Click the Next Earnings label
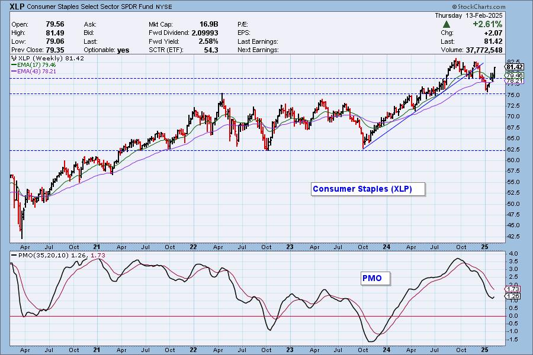Image resolution: width=533 pixels, height=355 pixels. click(258, 50)
